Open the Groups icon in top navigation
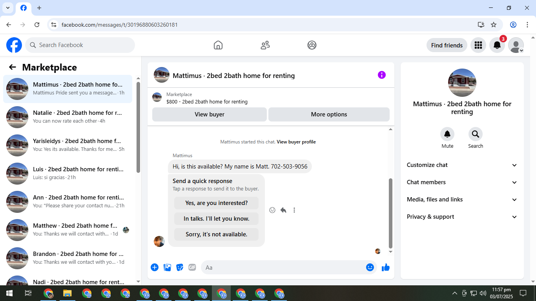This screenshot has width=536, height=301. tap(312, 45)
